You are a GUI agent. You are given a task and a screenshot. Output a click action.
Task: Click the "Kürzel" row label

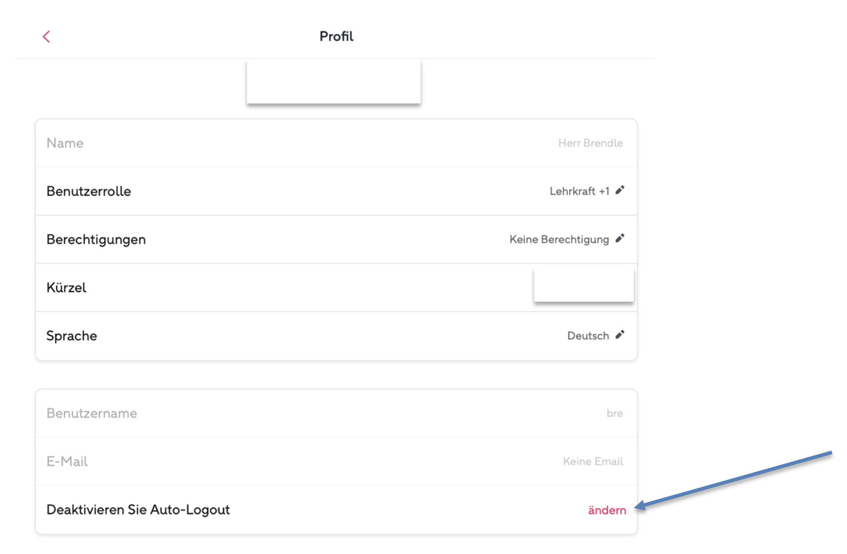pyautogui.click(x=66, y=288)
